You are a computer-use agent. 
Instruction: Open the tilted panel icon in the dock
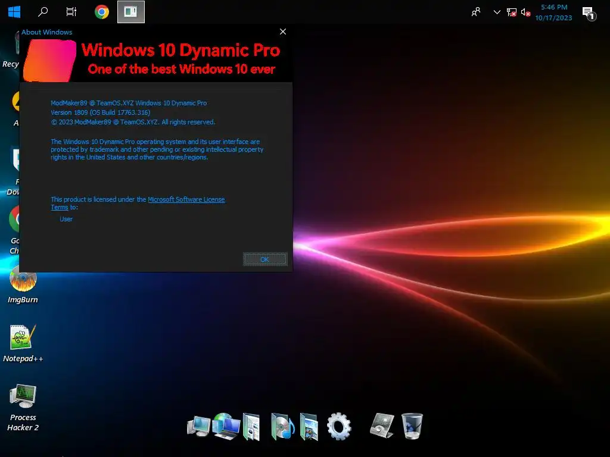coord(382,425)
